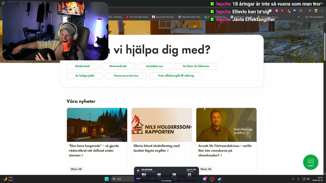Open the Elektrifieringspodden episode thumbnail
The height and width of the screenshot is (183, 326).
[x=226, y=125]
